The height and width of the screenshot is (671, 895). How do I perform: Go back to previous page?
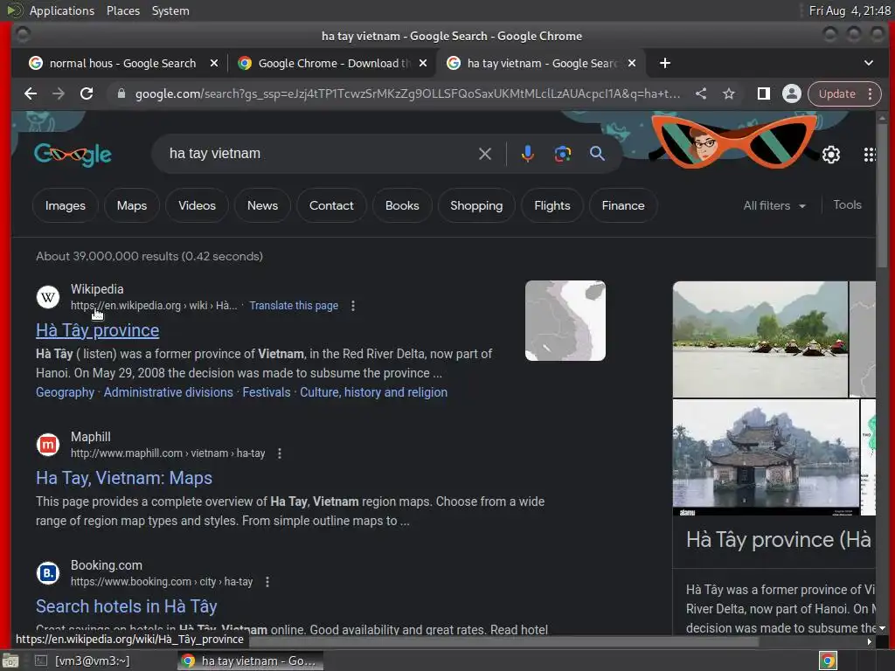[x=31, y=93]
